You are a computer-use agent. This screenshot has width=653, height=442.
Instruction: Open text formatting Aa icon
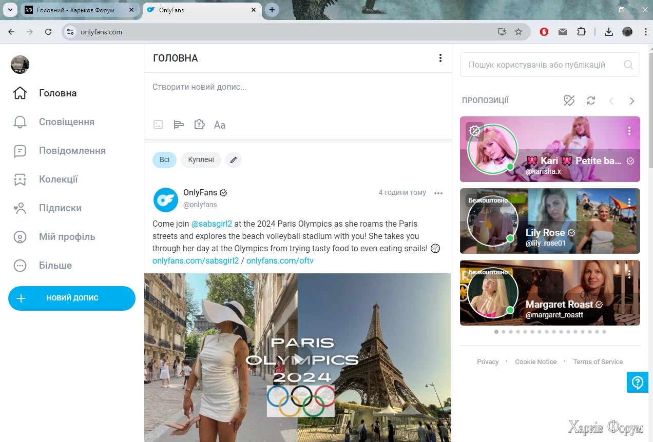click(x=220, y=125)
